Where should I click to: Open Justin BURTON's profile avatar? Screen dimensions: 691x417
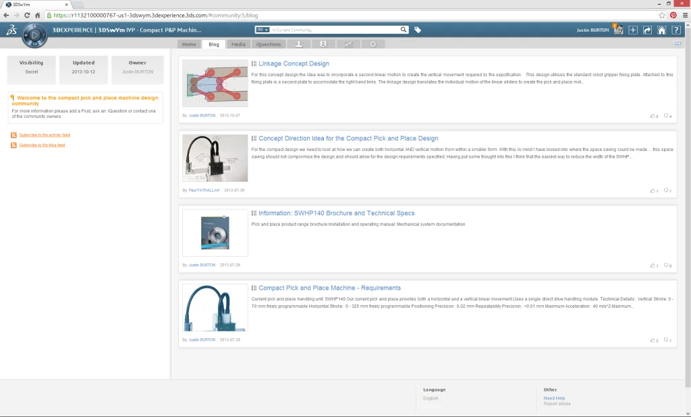coord(618,30)
